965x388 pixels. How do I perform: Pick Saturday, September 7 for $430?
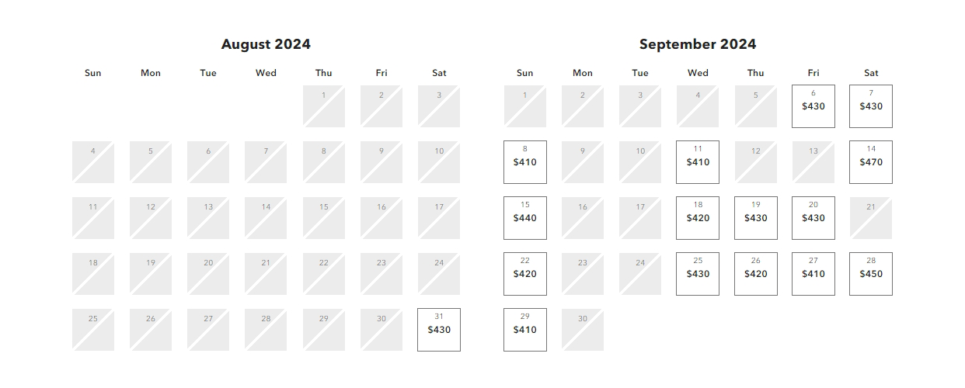click(x=871, y=106)
